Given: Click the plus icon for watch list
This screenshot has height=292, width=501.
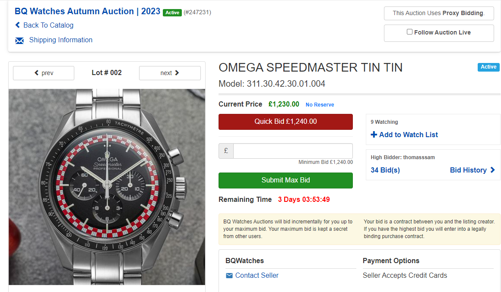Looking at the screenshot, I should point(374,135).
